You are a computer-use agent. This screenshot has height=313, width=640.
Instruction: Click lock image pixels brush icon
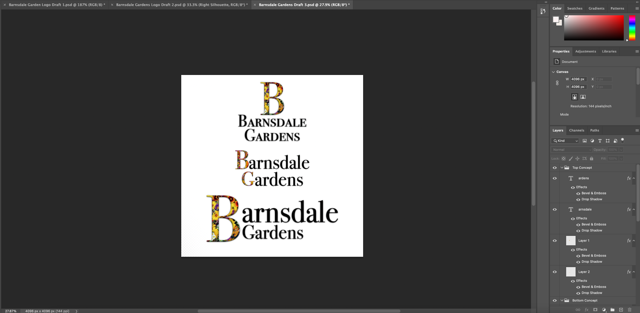(571, 159)
